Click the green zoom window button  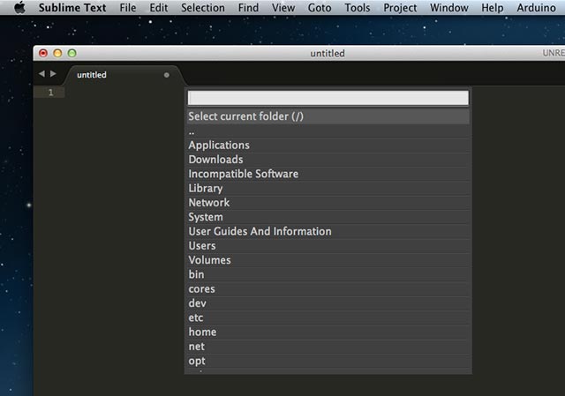(72, 54)
